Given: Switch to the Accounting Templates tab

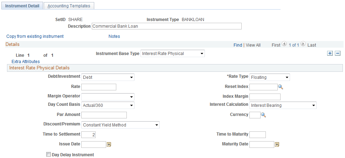Looking at the screenshot, I should click(x=69, y=6).
